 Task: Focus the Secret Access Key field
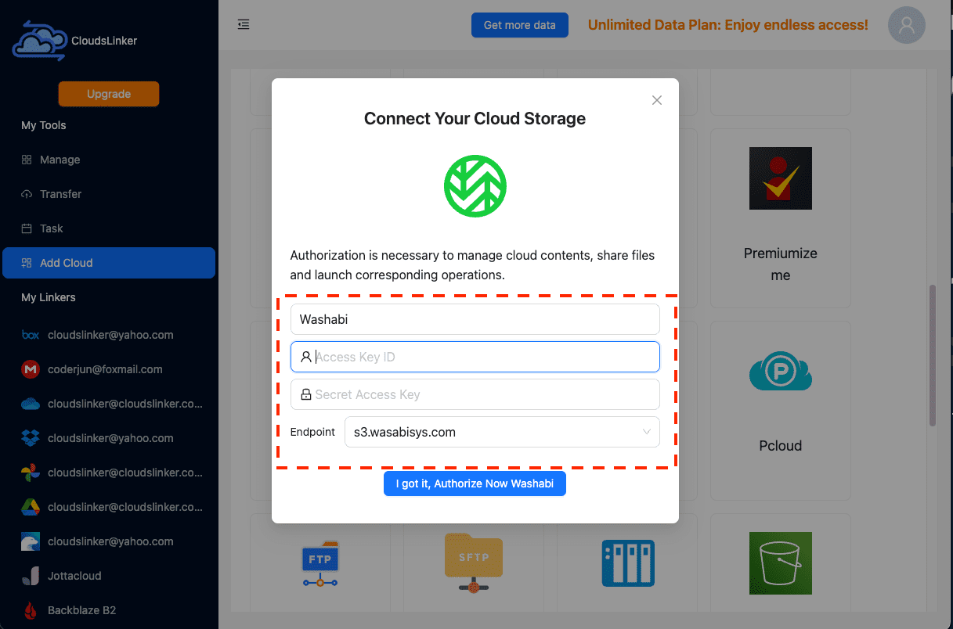point(475,394)
